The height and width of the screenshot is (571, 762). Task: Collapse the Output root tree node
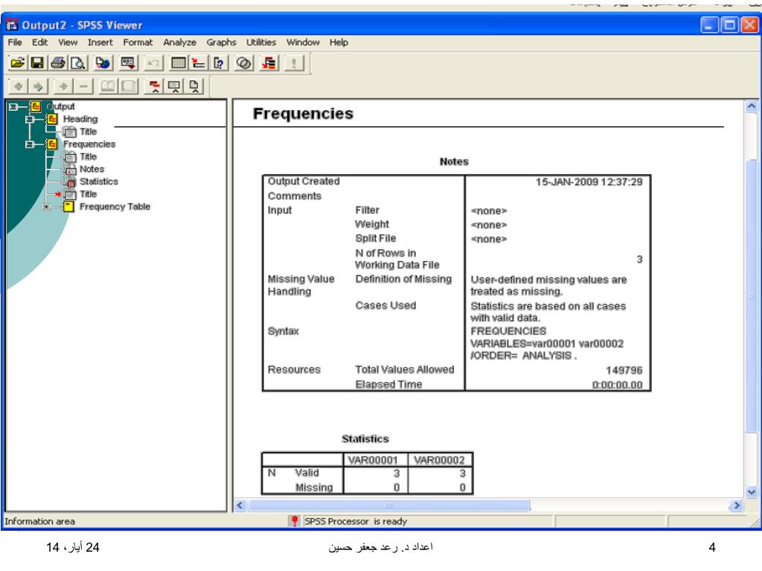tap(13, 106)
